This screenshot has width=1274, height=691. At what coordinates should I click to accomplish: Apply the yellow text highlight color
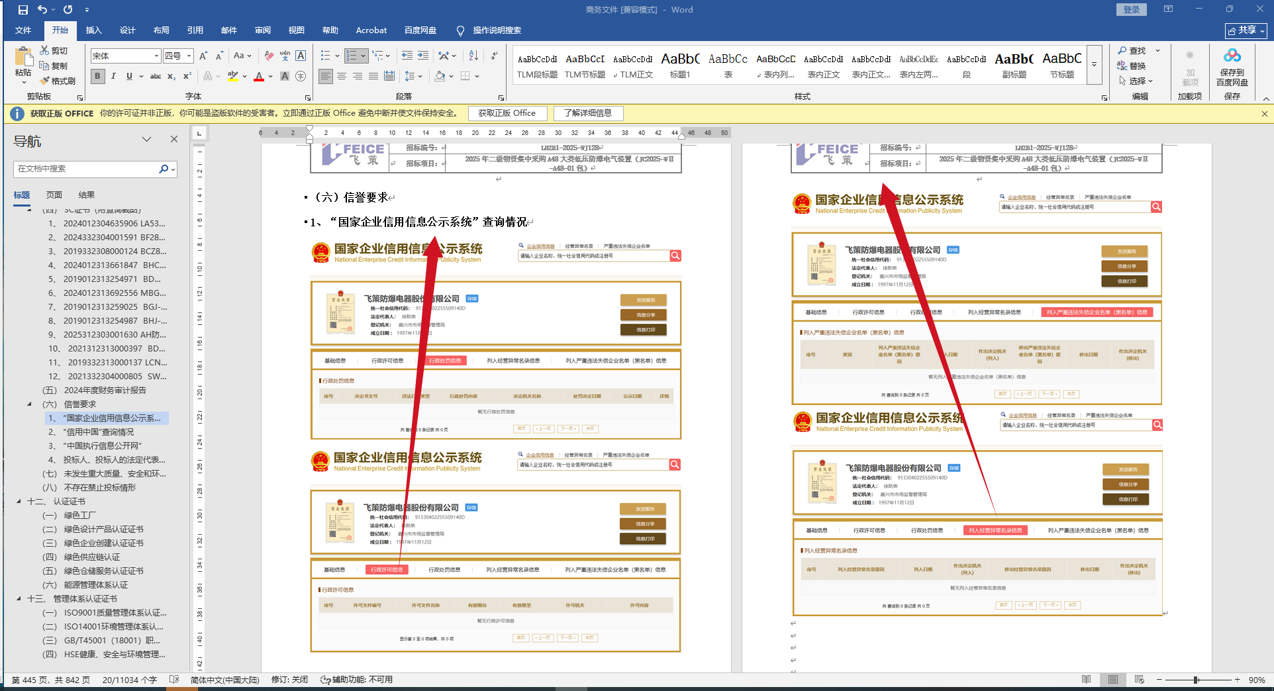pos(232,77)
